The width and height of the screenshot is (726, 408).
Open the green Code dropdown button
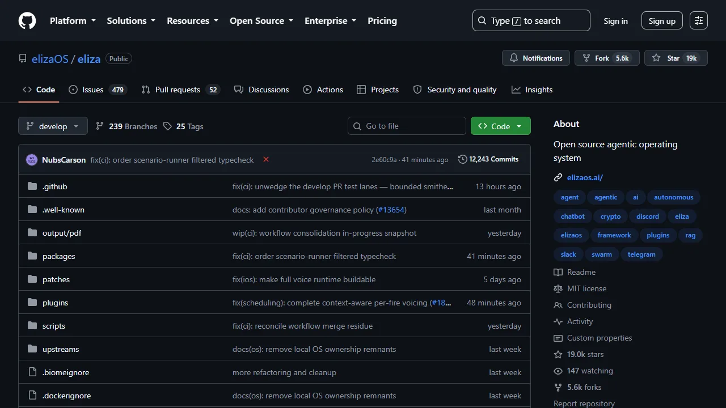(501, 126)
